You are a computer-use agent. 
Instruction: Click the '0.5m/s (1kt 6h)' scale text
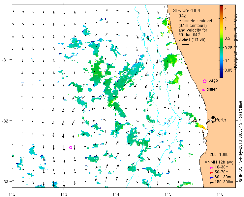pyautogui.click(x=192, y=39)
